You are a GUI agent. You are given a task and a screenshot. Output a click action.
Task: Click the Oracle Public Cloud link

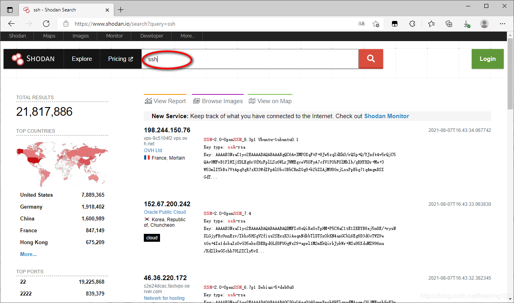coord(165,212)
